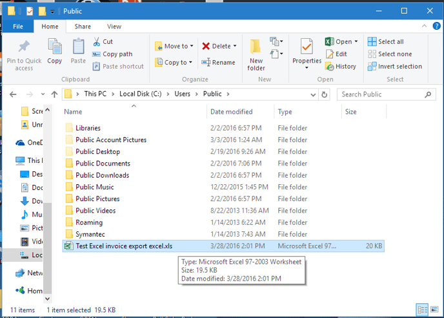
Task: Click Invert selection button
Action: tap(394, 67)
